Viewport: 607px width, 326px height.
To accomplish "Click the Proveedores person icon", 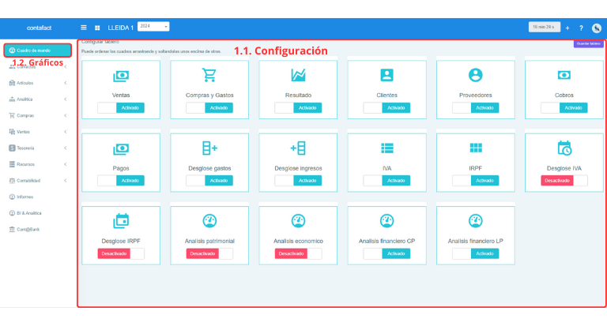I will 475,76.
